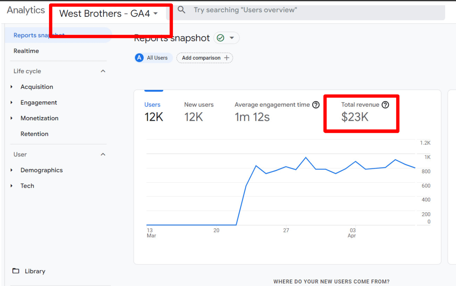Viewport: 456px width, 286px height.
Task: Click the blue All Users 'A' badge
Action: tap(139, 58)
